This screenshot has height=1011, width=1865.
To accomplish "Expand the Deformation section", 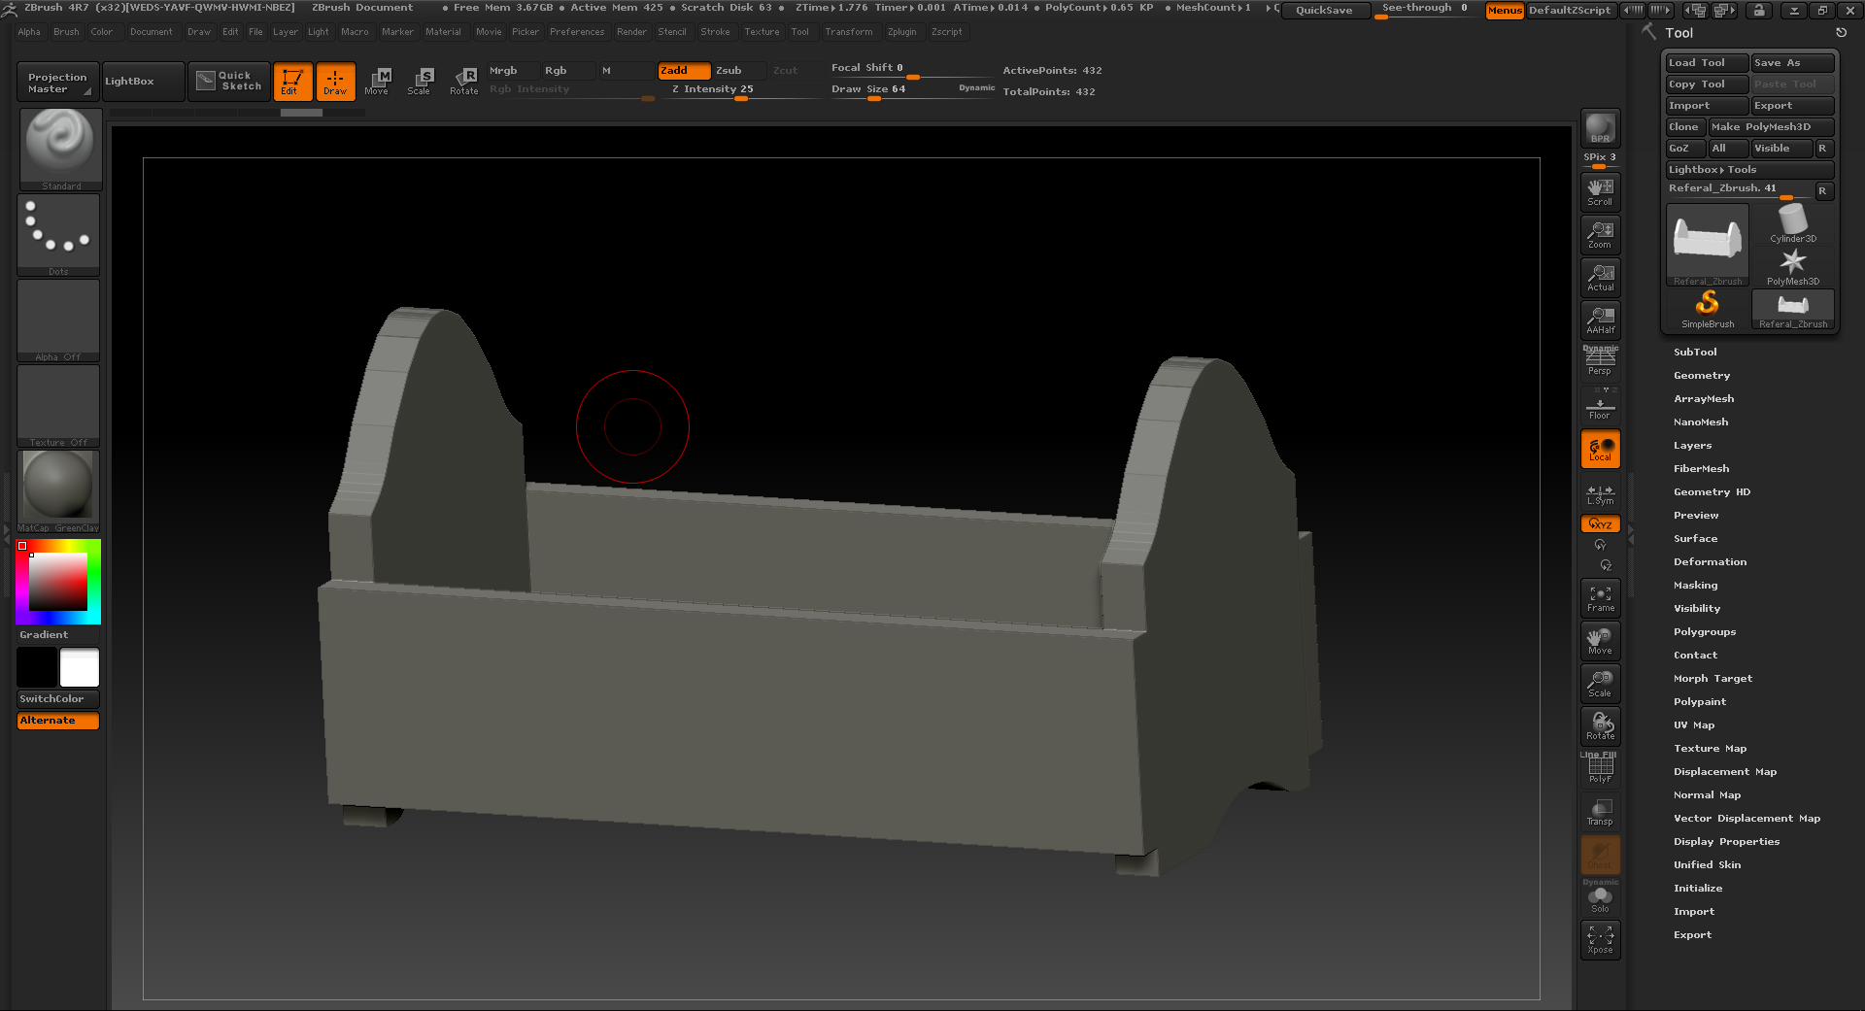I will click(x=1710, y=562).
